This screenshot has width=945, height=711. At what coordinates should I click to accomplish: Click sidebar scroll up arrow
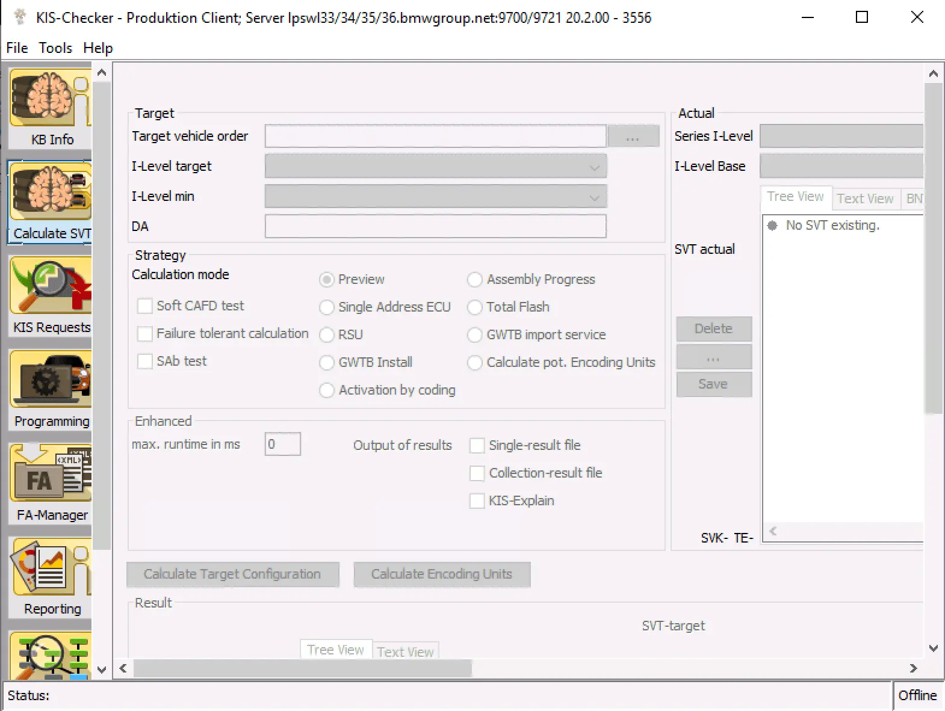coord(102,73)
